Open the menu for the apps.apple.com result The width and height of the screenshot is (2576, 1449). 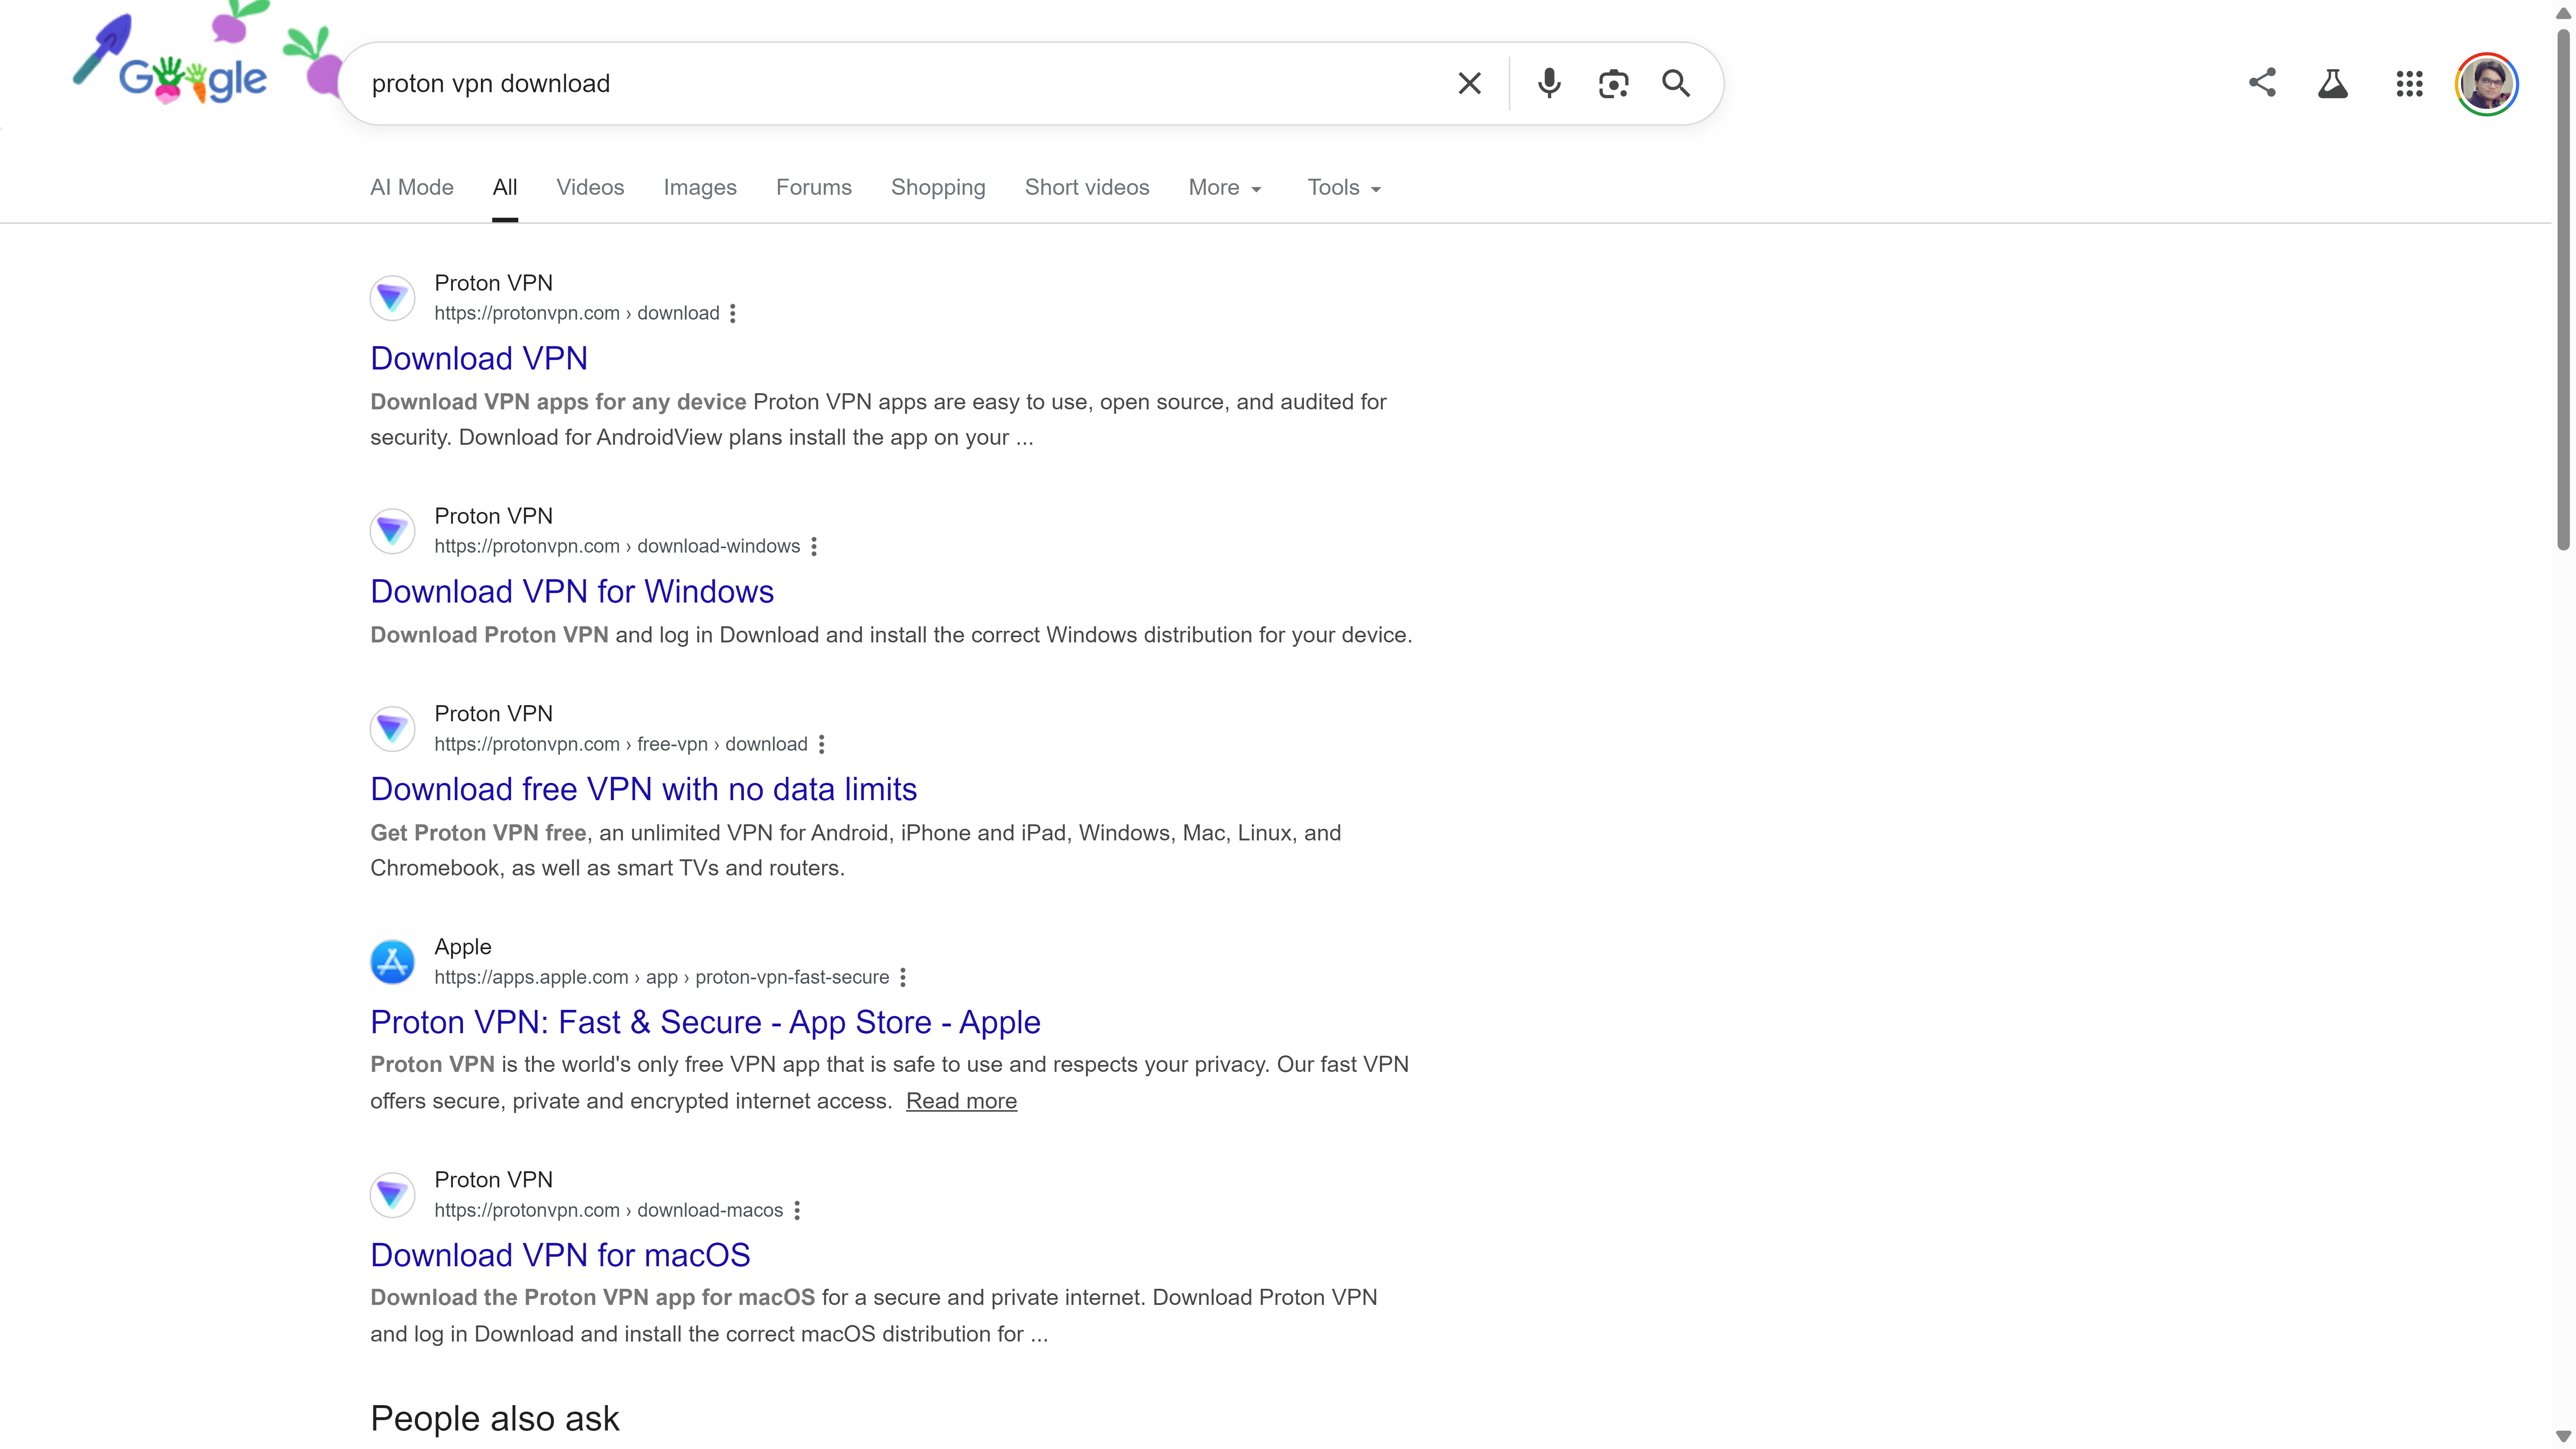tap(903, 977)
